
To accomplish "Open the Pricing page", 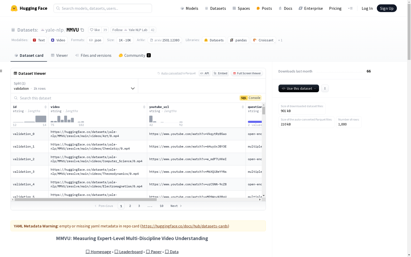I will [335, 8].
